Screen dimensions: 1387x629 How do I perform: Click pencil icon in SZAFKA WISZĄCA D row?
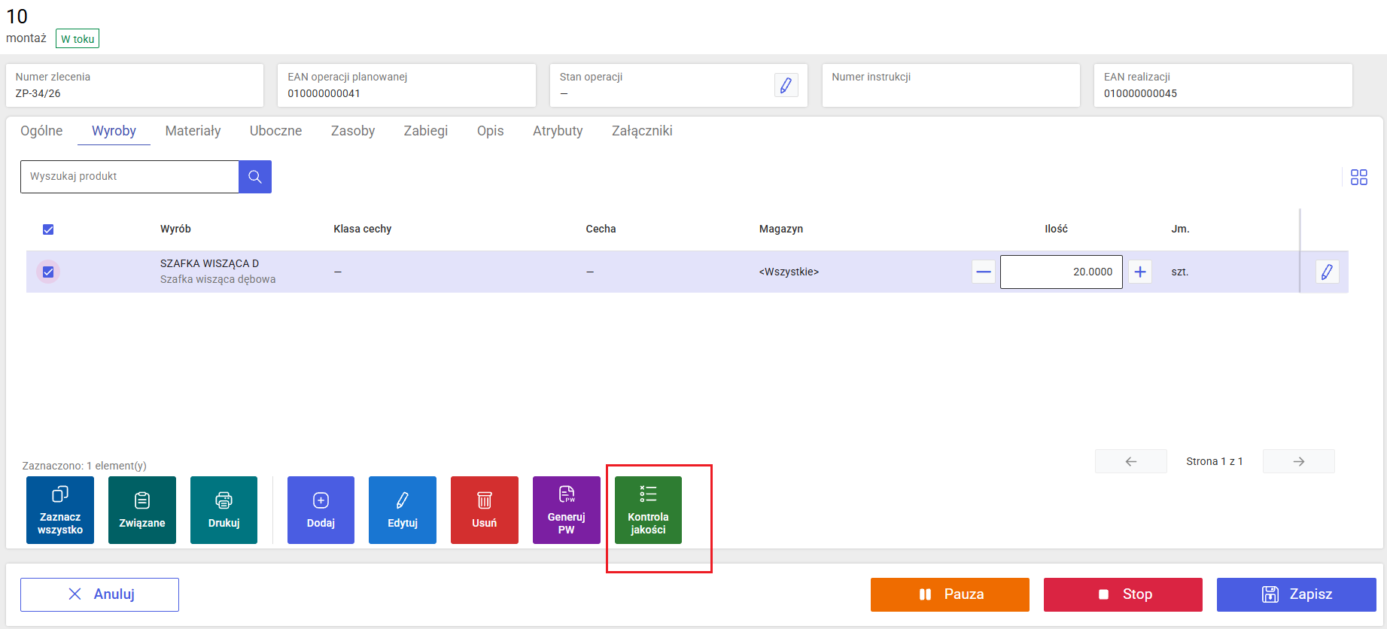point(1327,272)
